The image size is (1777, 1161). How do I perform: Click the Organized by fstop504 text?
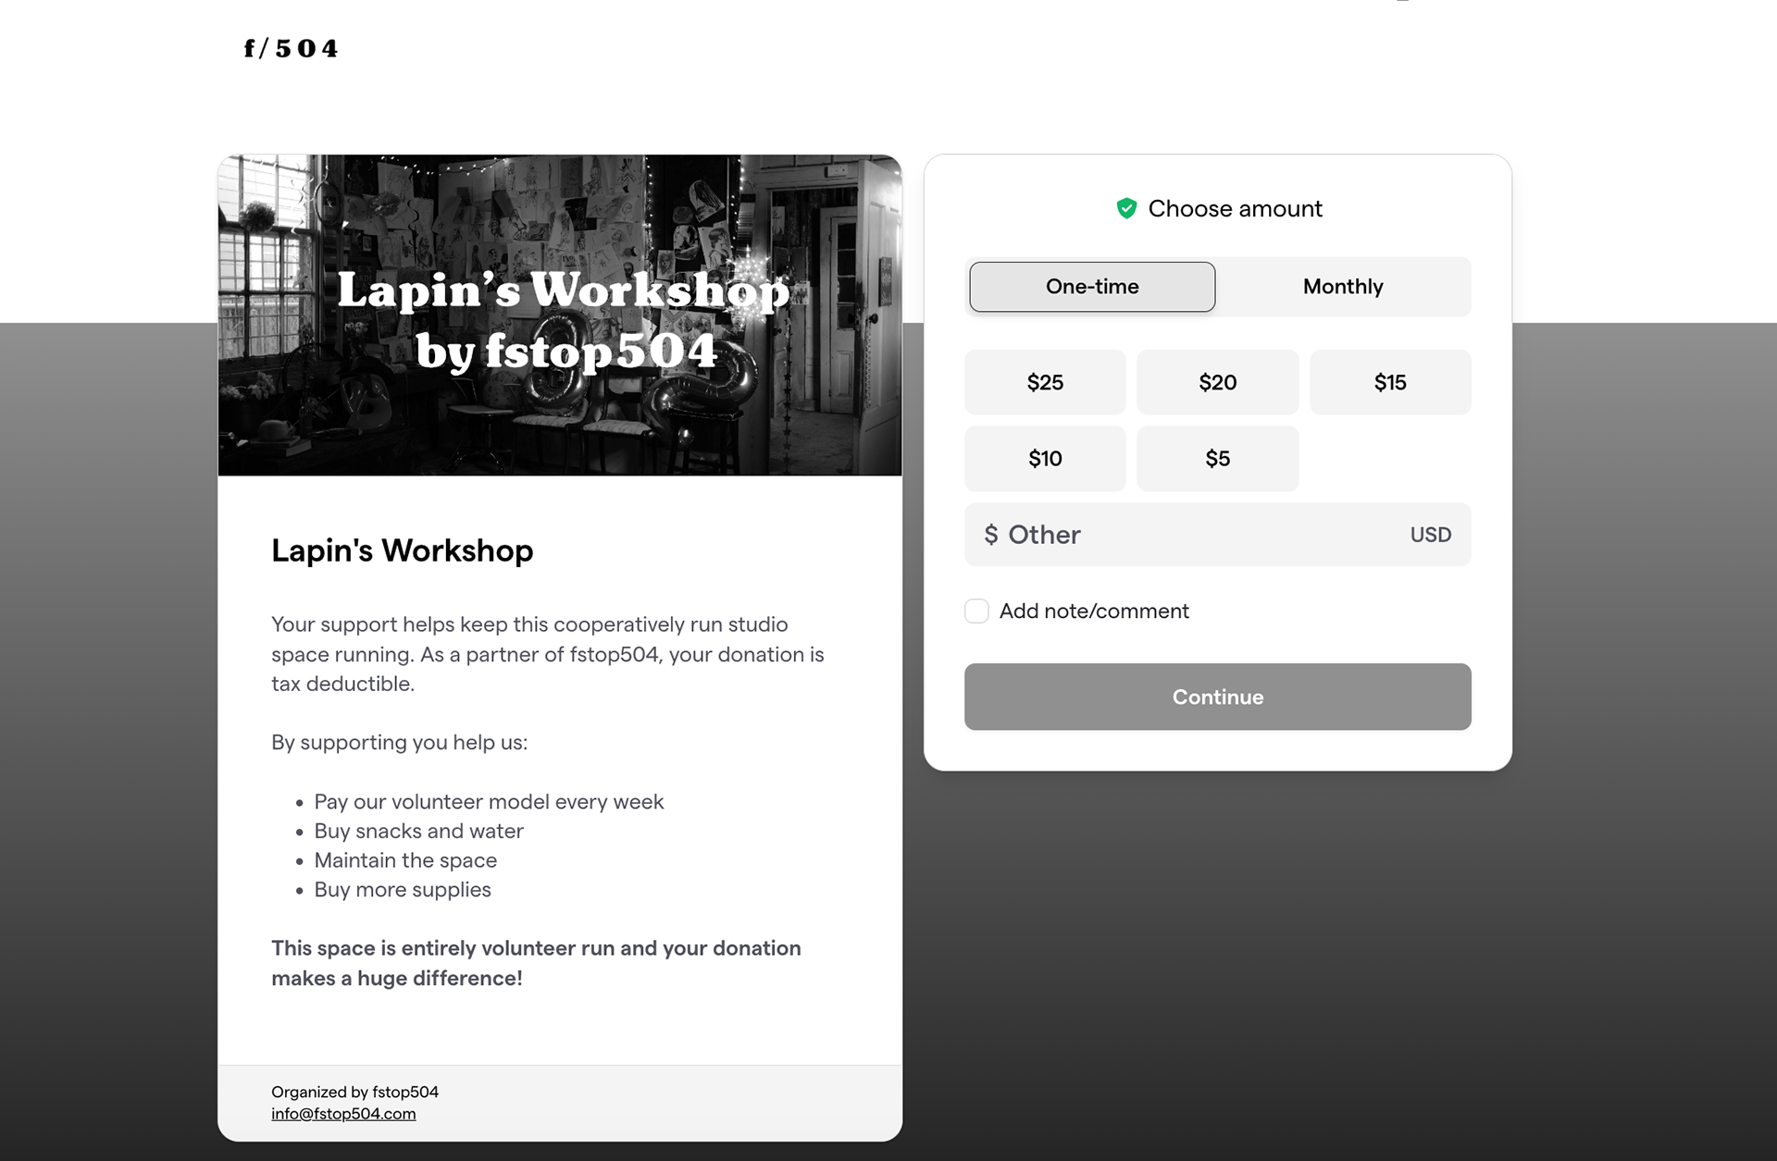point(354,1092)
